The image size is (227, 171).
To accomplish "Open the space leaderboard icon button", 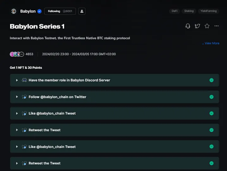I will point(82,11).
